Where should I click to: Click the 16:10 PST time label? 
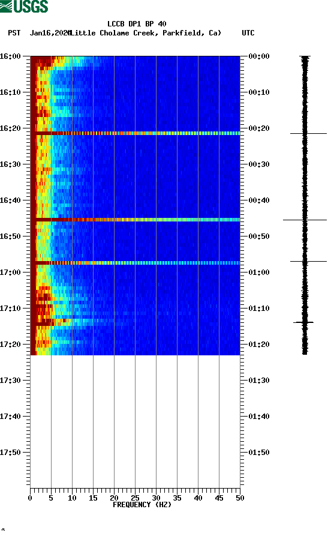click(10, 92)
